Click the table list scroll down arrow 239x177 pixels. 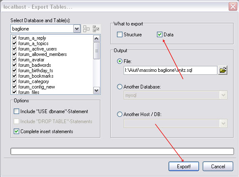(x=96, y=91)
